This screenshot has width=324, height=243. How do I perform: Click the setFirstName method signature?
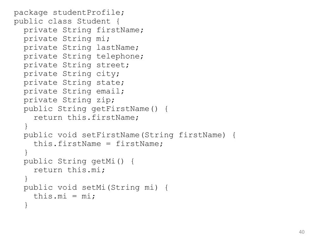[x=129, y=135]
